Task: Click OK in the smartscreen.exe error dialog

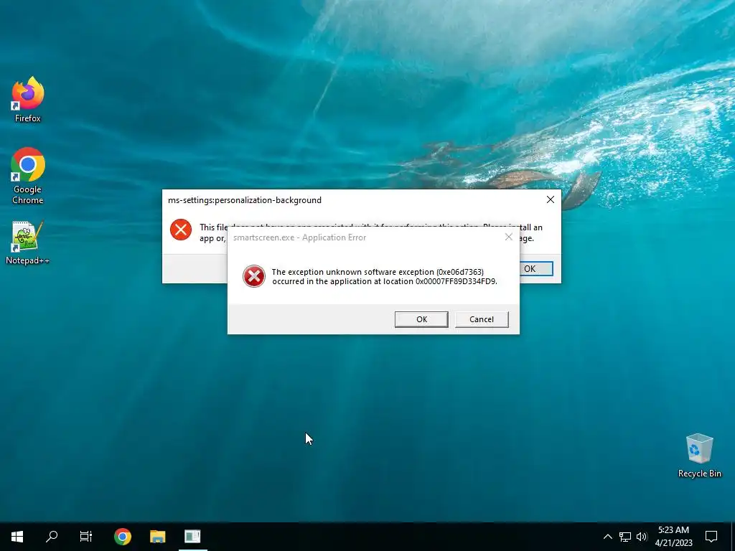Action: tap(421, 319)
